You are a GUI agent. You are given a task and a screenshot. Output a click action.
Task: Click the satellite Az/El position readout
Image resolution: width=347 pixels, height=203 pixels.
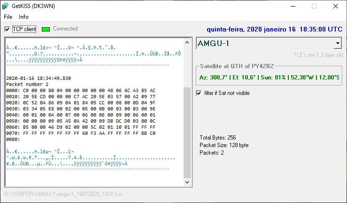point(269,77)
